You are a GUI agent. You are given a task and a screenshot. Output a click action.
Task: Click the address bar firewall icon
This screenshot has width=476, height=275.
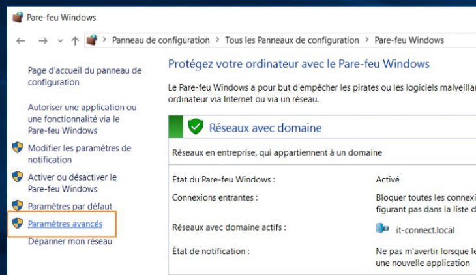pyautogui.click(x=92, y=40)
